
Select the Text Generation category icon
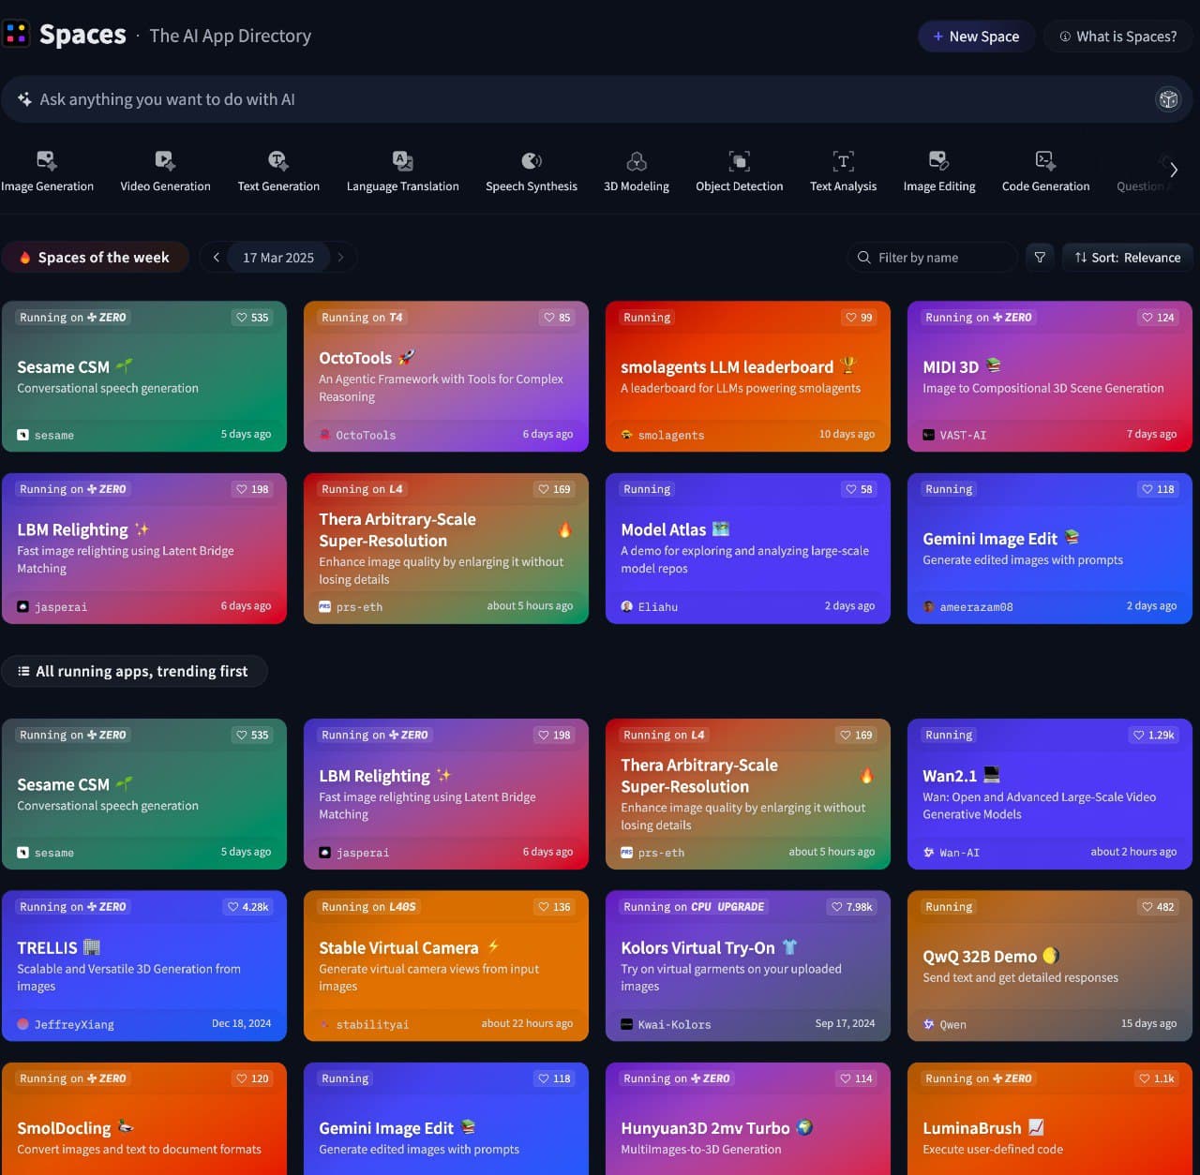click(x=278, y=160)
